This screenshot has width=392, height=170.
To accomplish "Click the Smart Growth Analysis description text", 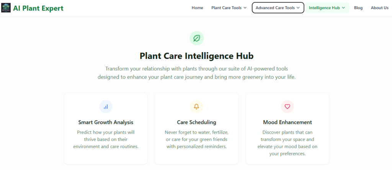I will click(x=106, y=139).
